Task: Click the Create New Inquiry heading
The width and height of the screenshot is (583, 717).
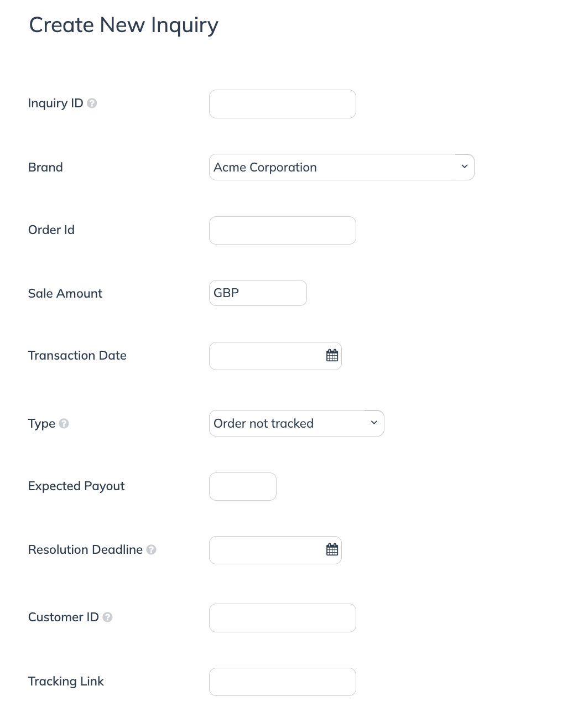Action: pos(123,25)
